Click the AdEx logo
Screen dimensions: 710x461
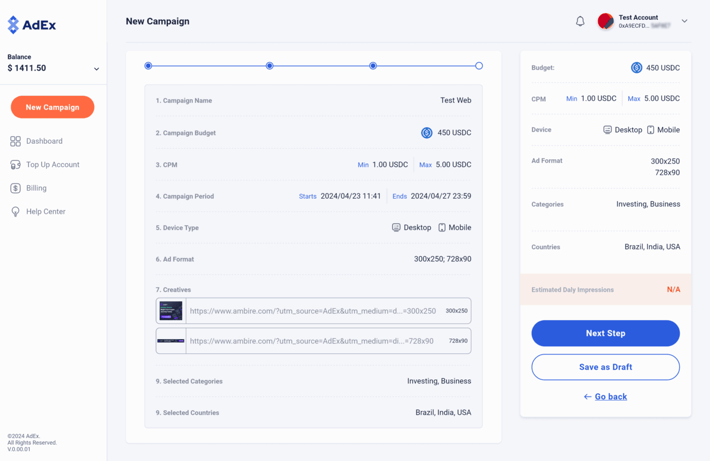(31, 25)
